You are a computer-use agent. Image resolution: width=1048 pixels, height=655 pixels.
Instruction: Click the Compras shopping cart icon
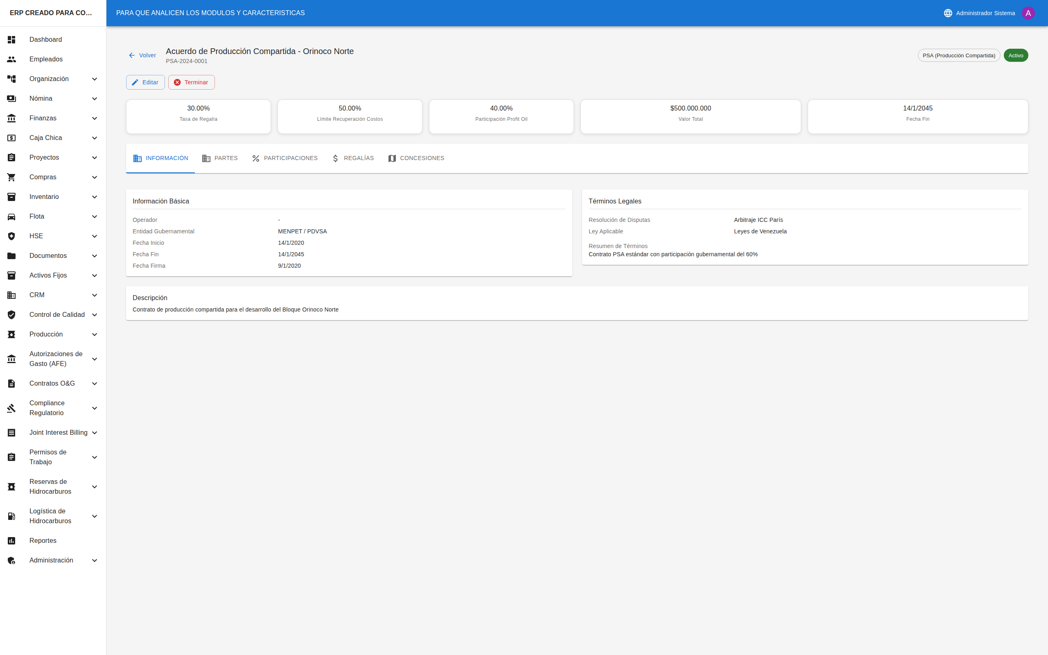12,177
